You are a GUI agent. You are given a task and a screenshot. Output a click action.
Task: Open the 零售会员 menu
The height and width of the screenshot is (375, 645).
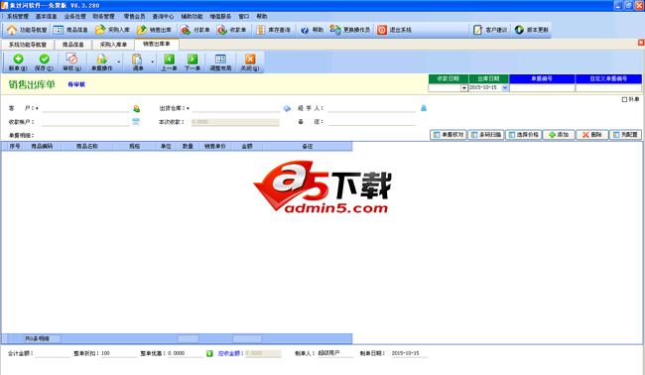coord(135,17)
